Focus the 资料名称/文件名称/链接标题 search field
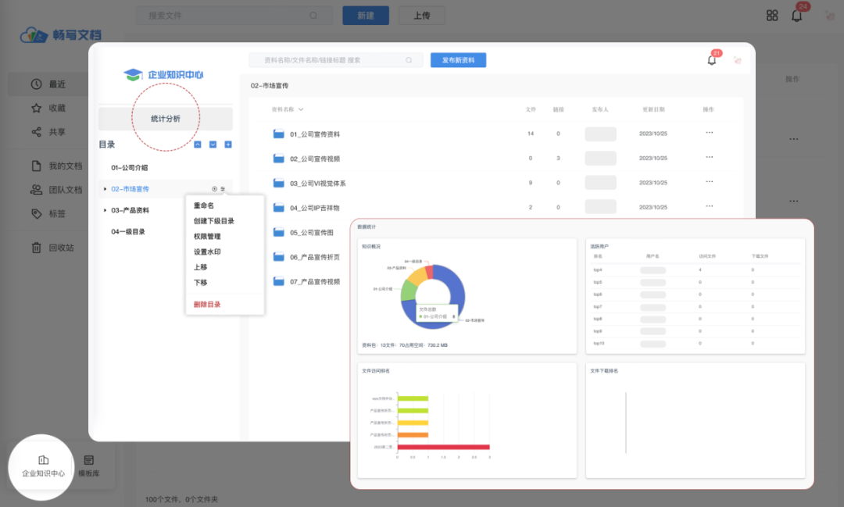 (336, 60)
